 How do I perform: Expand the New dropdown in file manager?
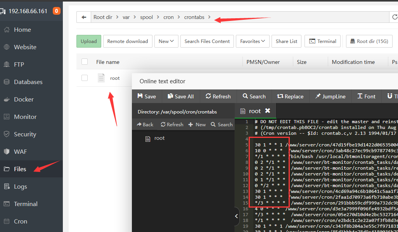(x=166, y=41)
